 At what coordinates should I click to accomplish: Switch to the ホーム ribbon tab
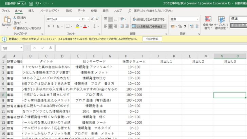click(x=19, y=11)
